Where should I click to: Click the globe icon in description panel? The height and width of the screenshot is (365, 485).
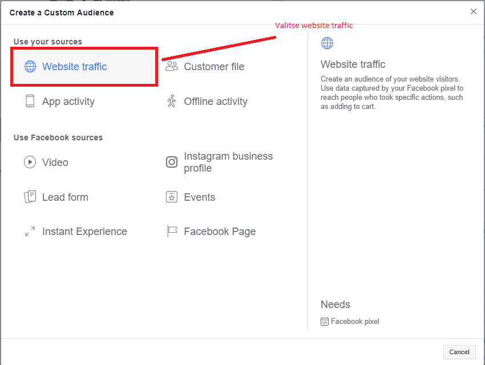point(327,43)
